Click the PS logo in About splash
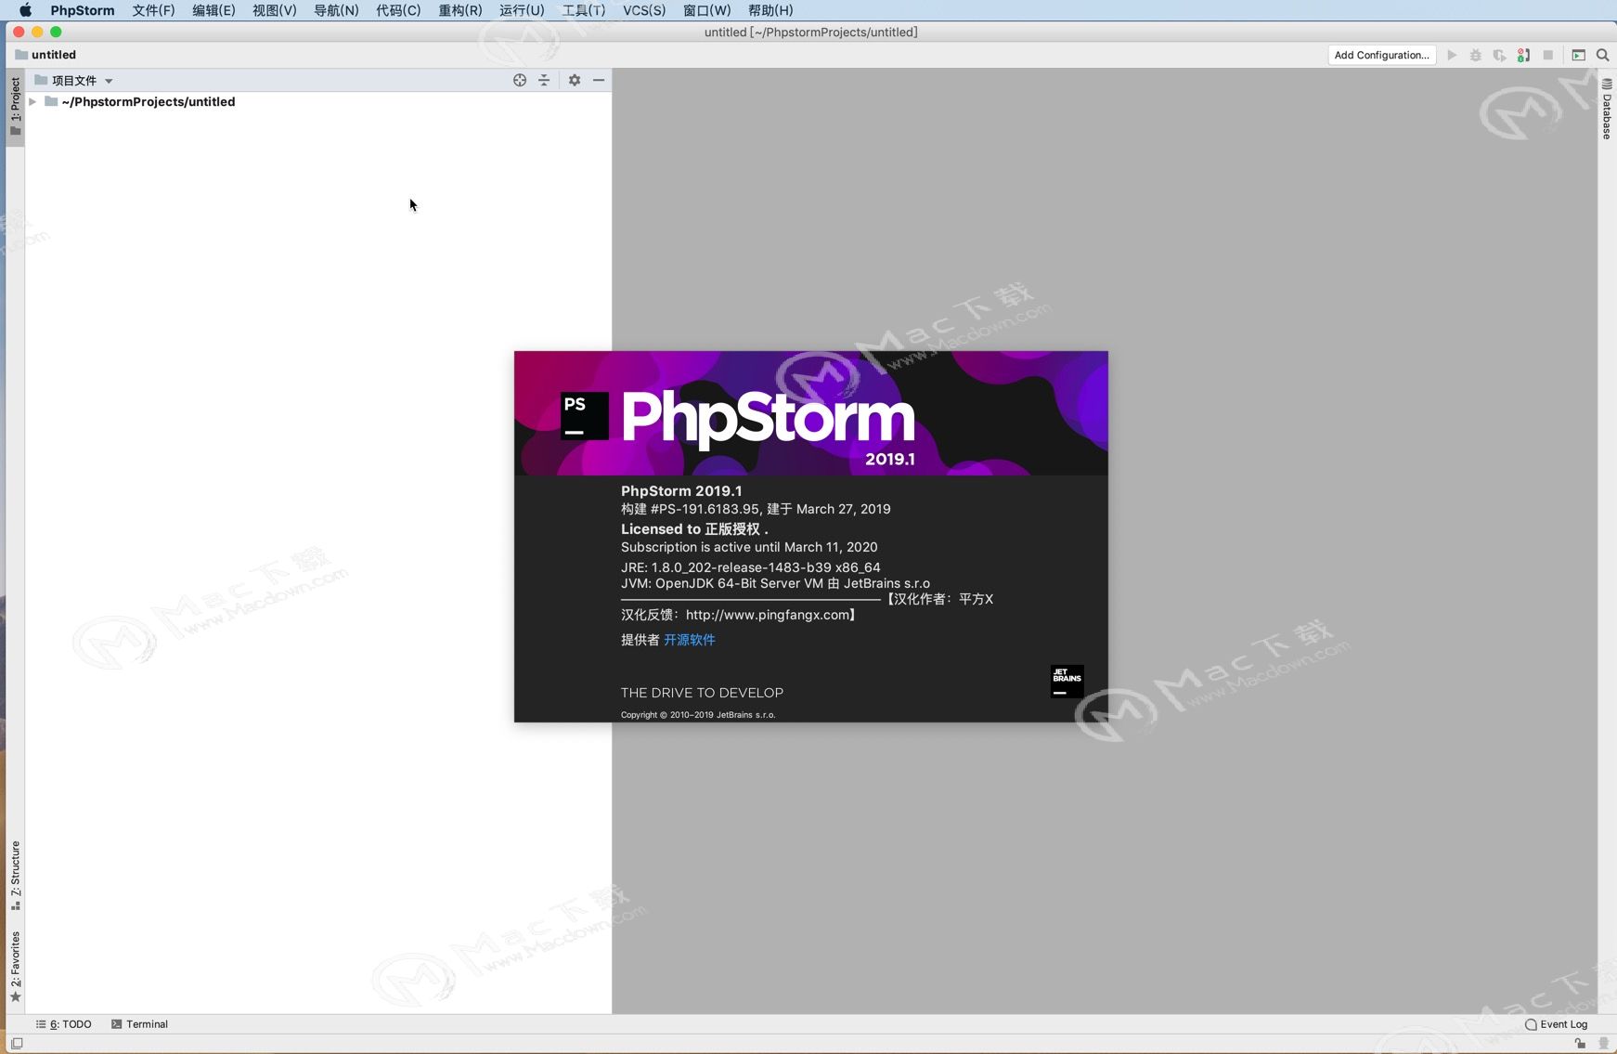1617x1054 pixels. [584, 415]
